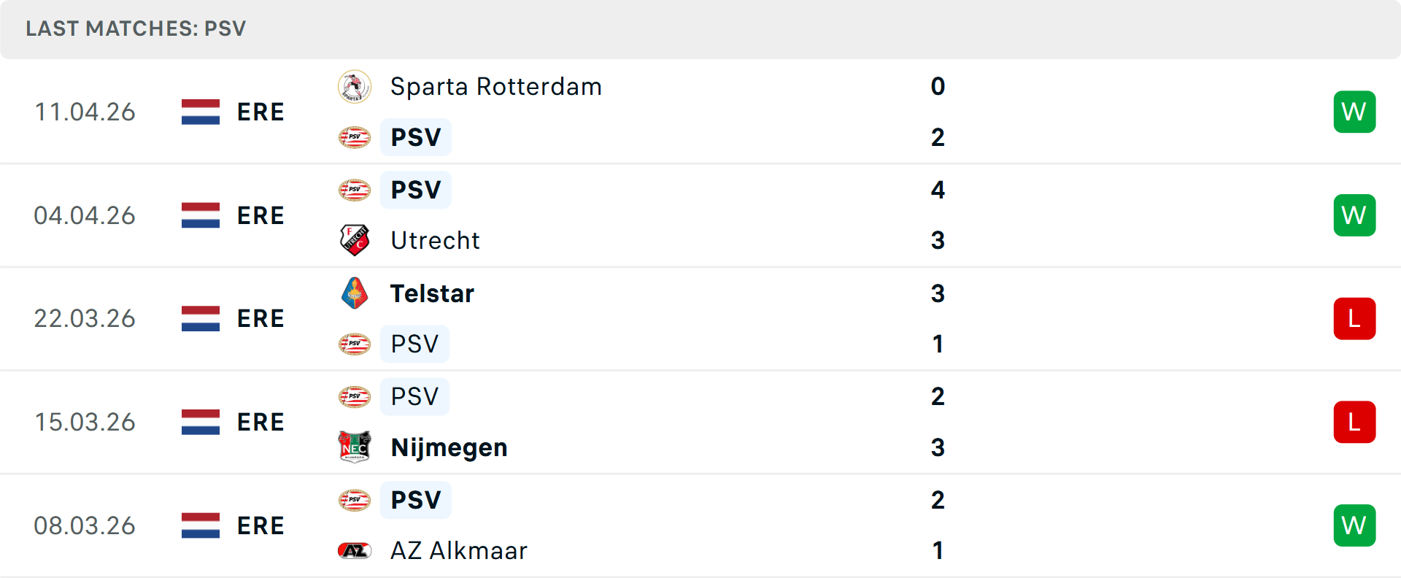1401x578 pixels.
Task: Click the PSV crest in the Sparta Rotterdam match
Action: click(x=355, y=137)
